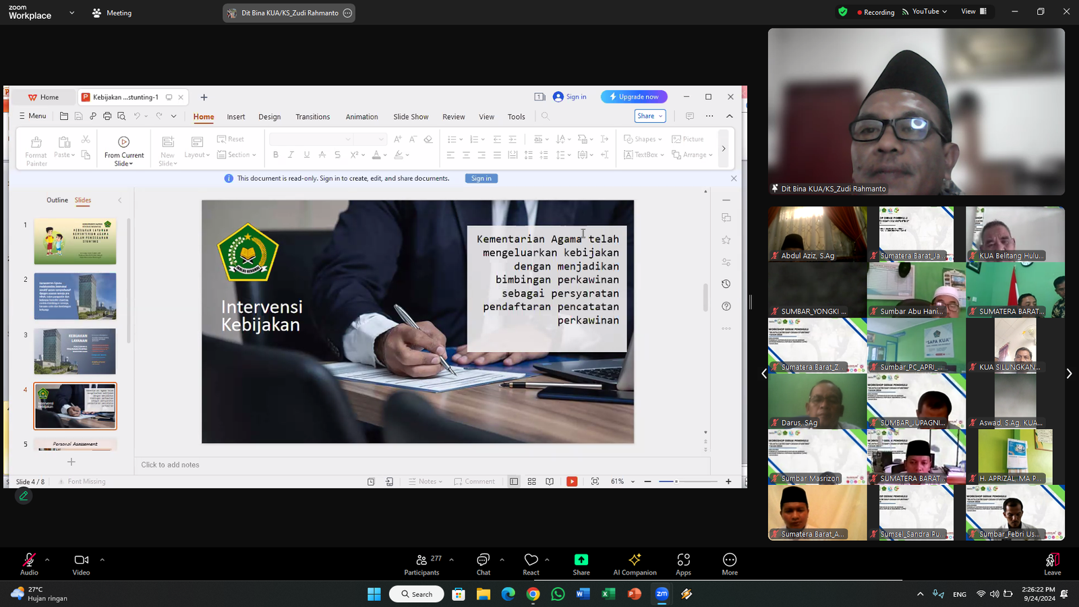Click Upgrade now button

tap(634, 96)
